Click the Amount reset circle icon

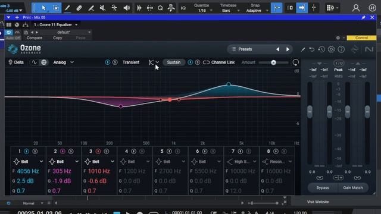pos(295,62)
